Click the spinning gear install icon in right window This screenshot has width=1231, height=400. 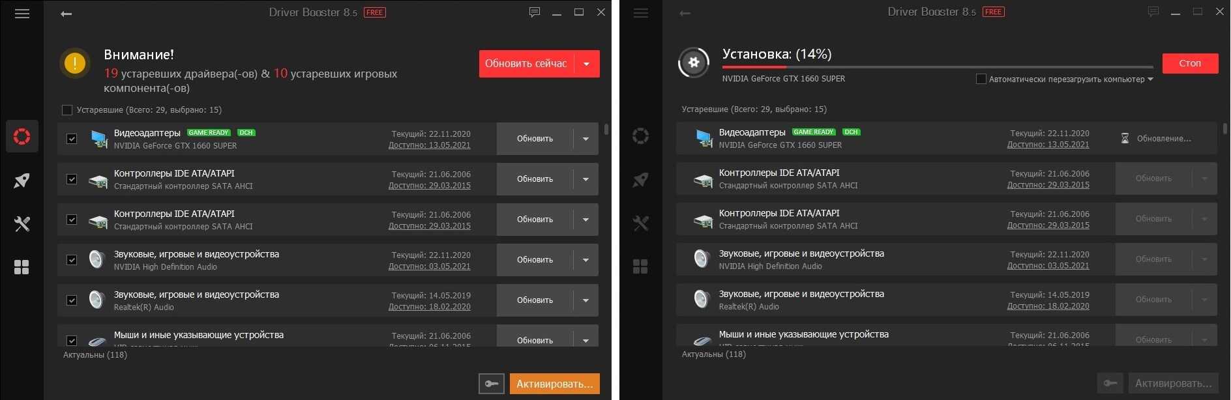point(694,63)
